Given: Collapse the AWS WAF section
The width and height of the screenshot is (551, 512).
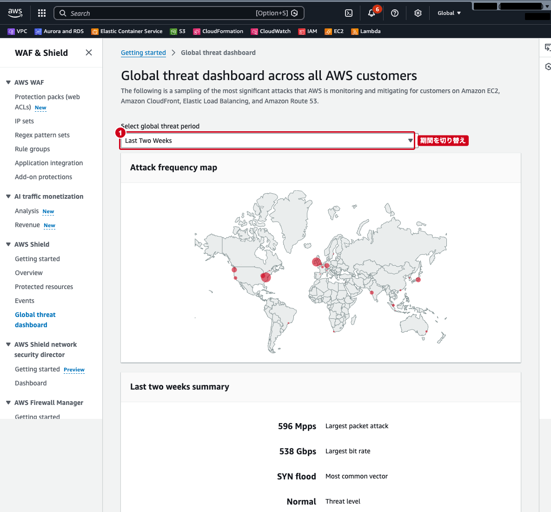Looking at the screenshot, I should [x=8, y=82].
